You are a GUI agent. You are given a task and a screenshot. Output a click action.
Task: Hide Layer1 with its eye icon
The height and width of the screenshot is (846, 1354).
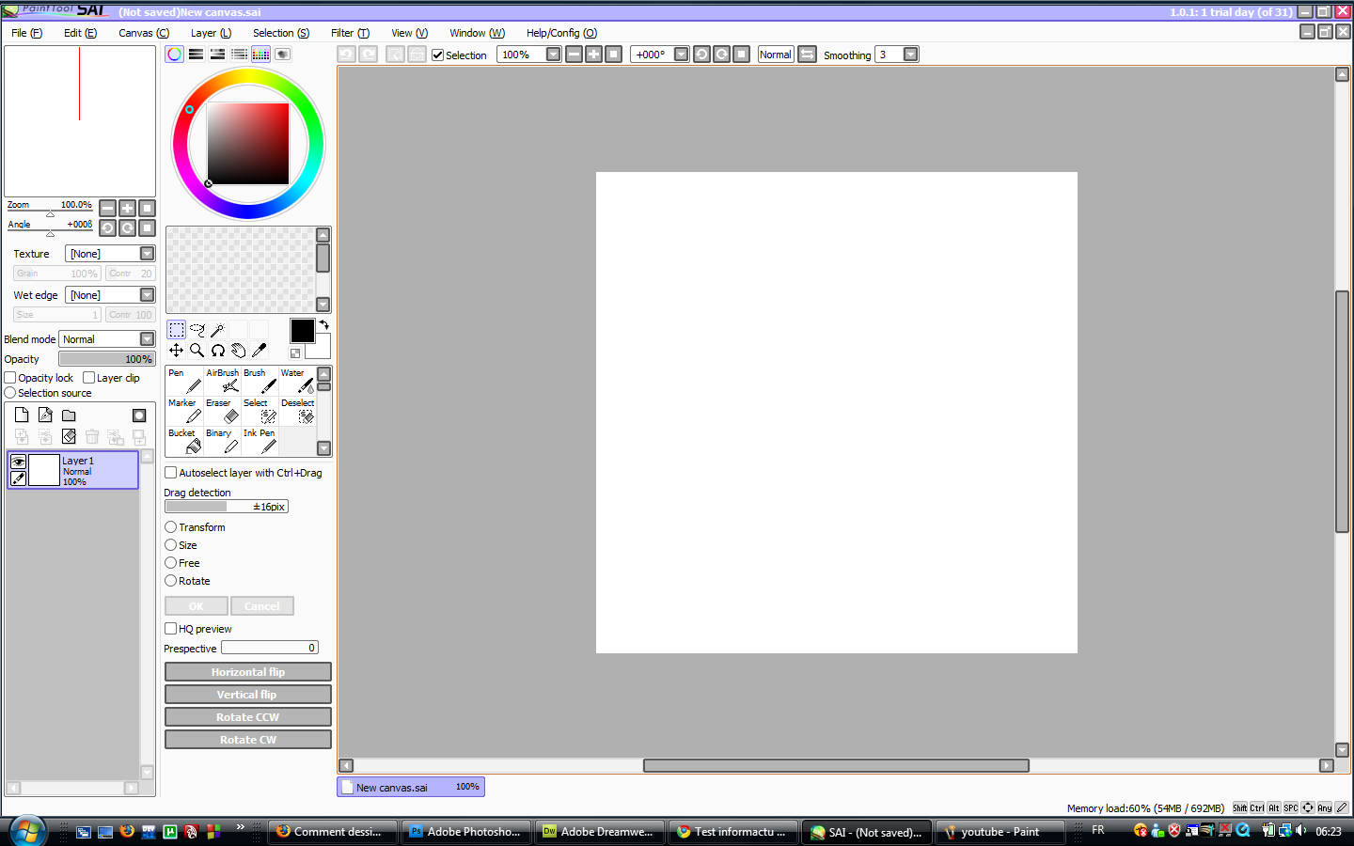18,462
